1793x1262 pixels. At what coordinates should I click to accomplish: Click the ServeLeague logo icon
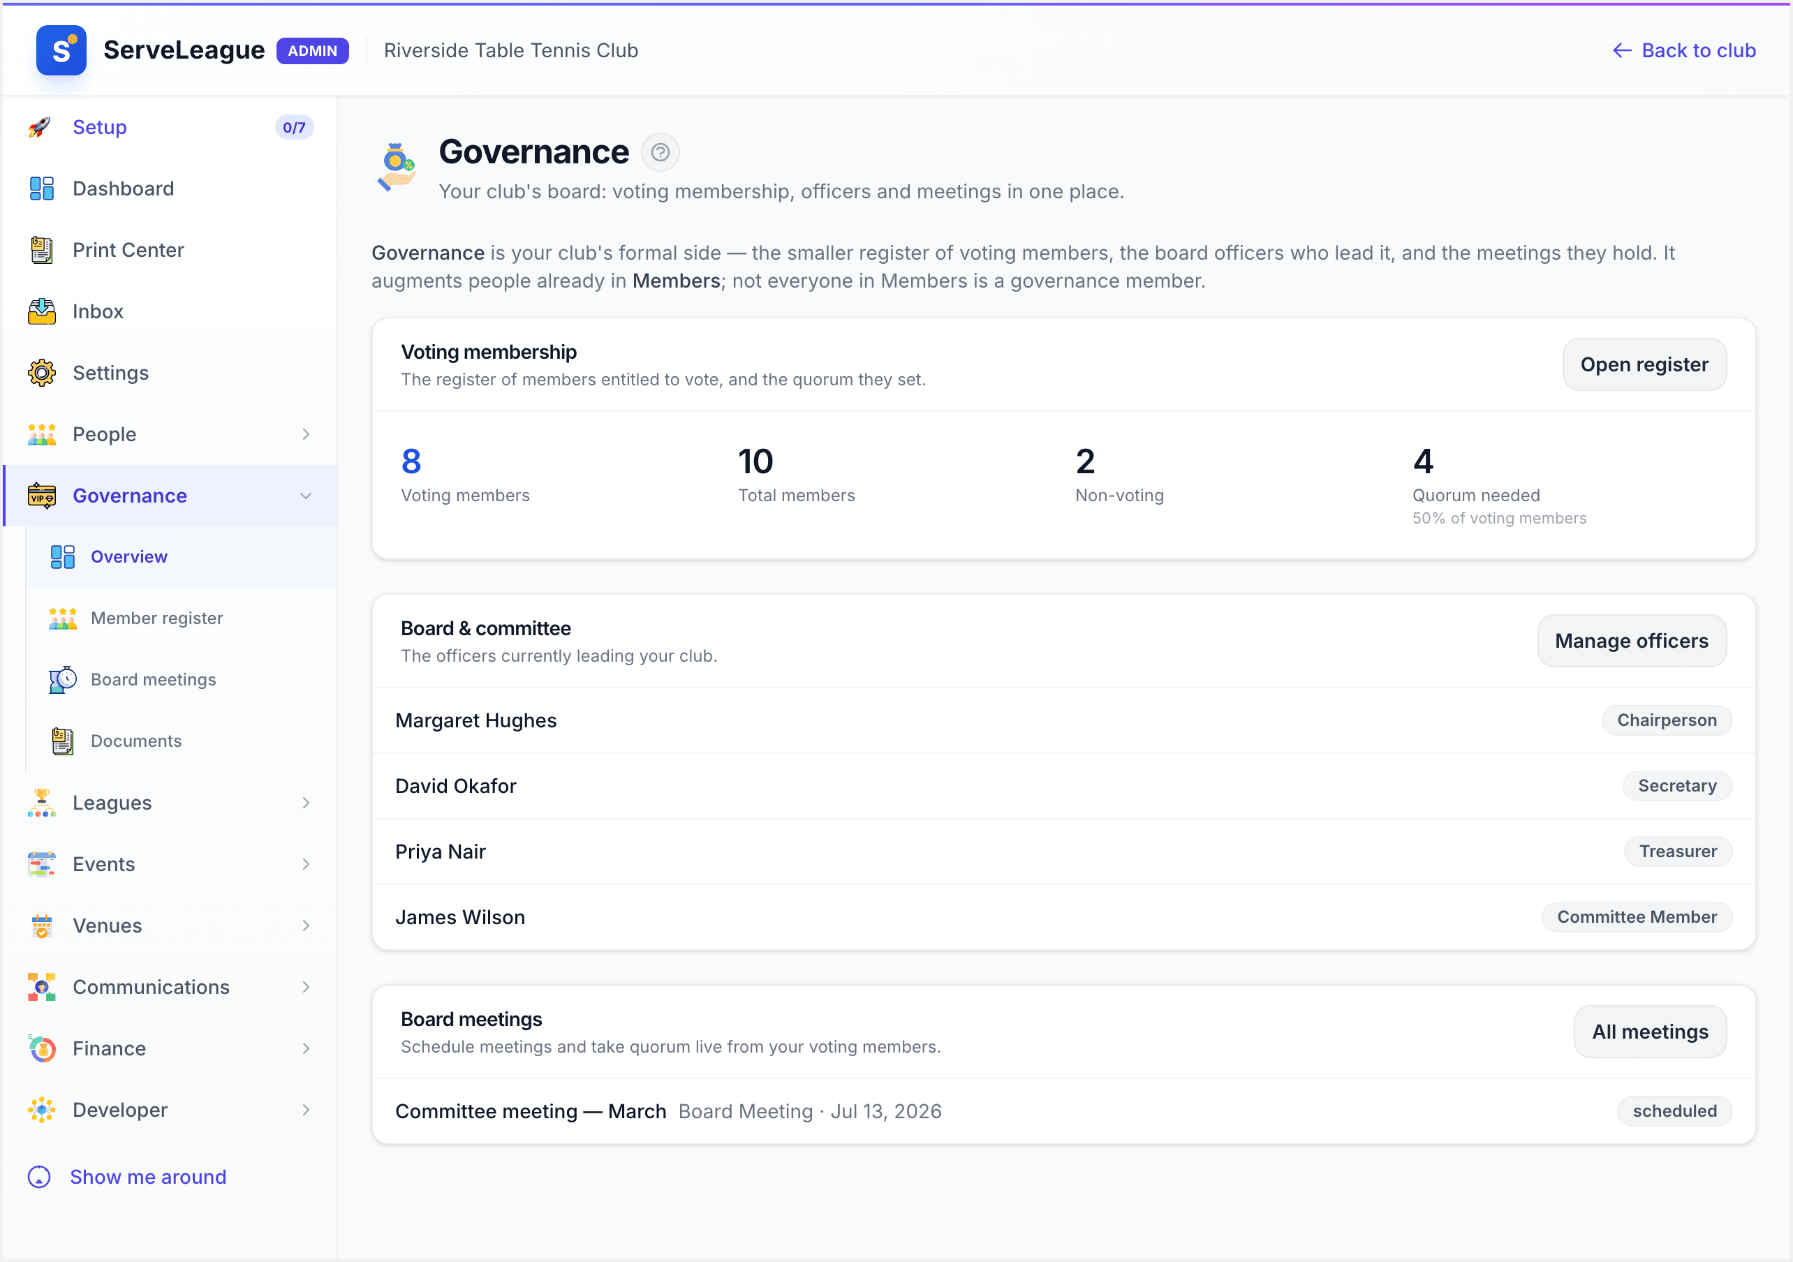click(x=61, y=50)
